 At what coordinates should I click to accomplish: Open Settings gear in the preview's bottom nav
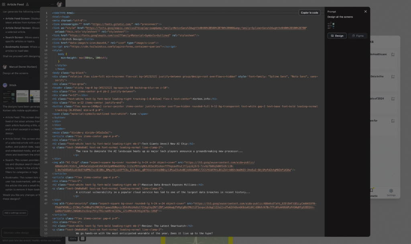pos(391,192)
